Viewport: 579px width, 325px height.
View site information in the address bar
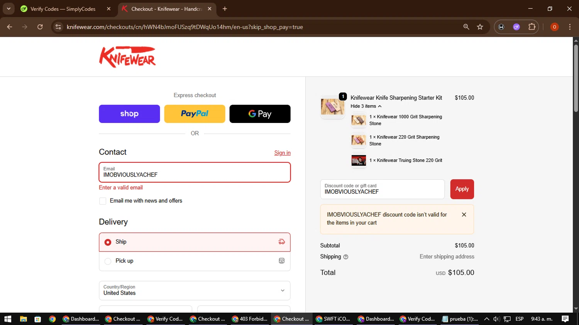[x=58, y=27]
